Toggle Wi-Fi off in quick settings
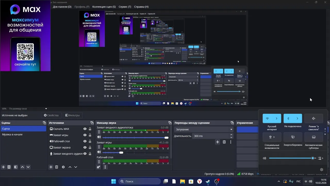This screenshot has height=186, width=330. pos(267,119)
